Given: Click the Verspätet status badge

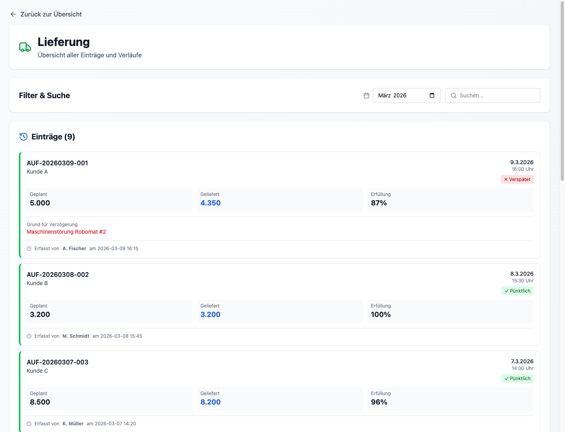Looking at the screenshot, I should click(517, 179).
